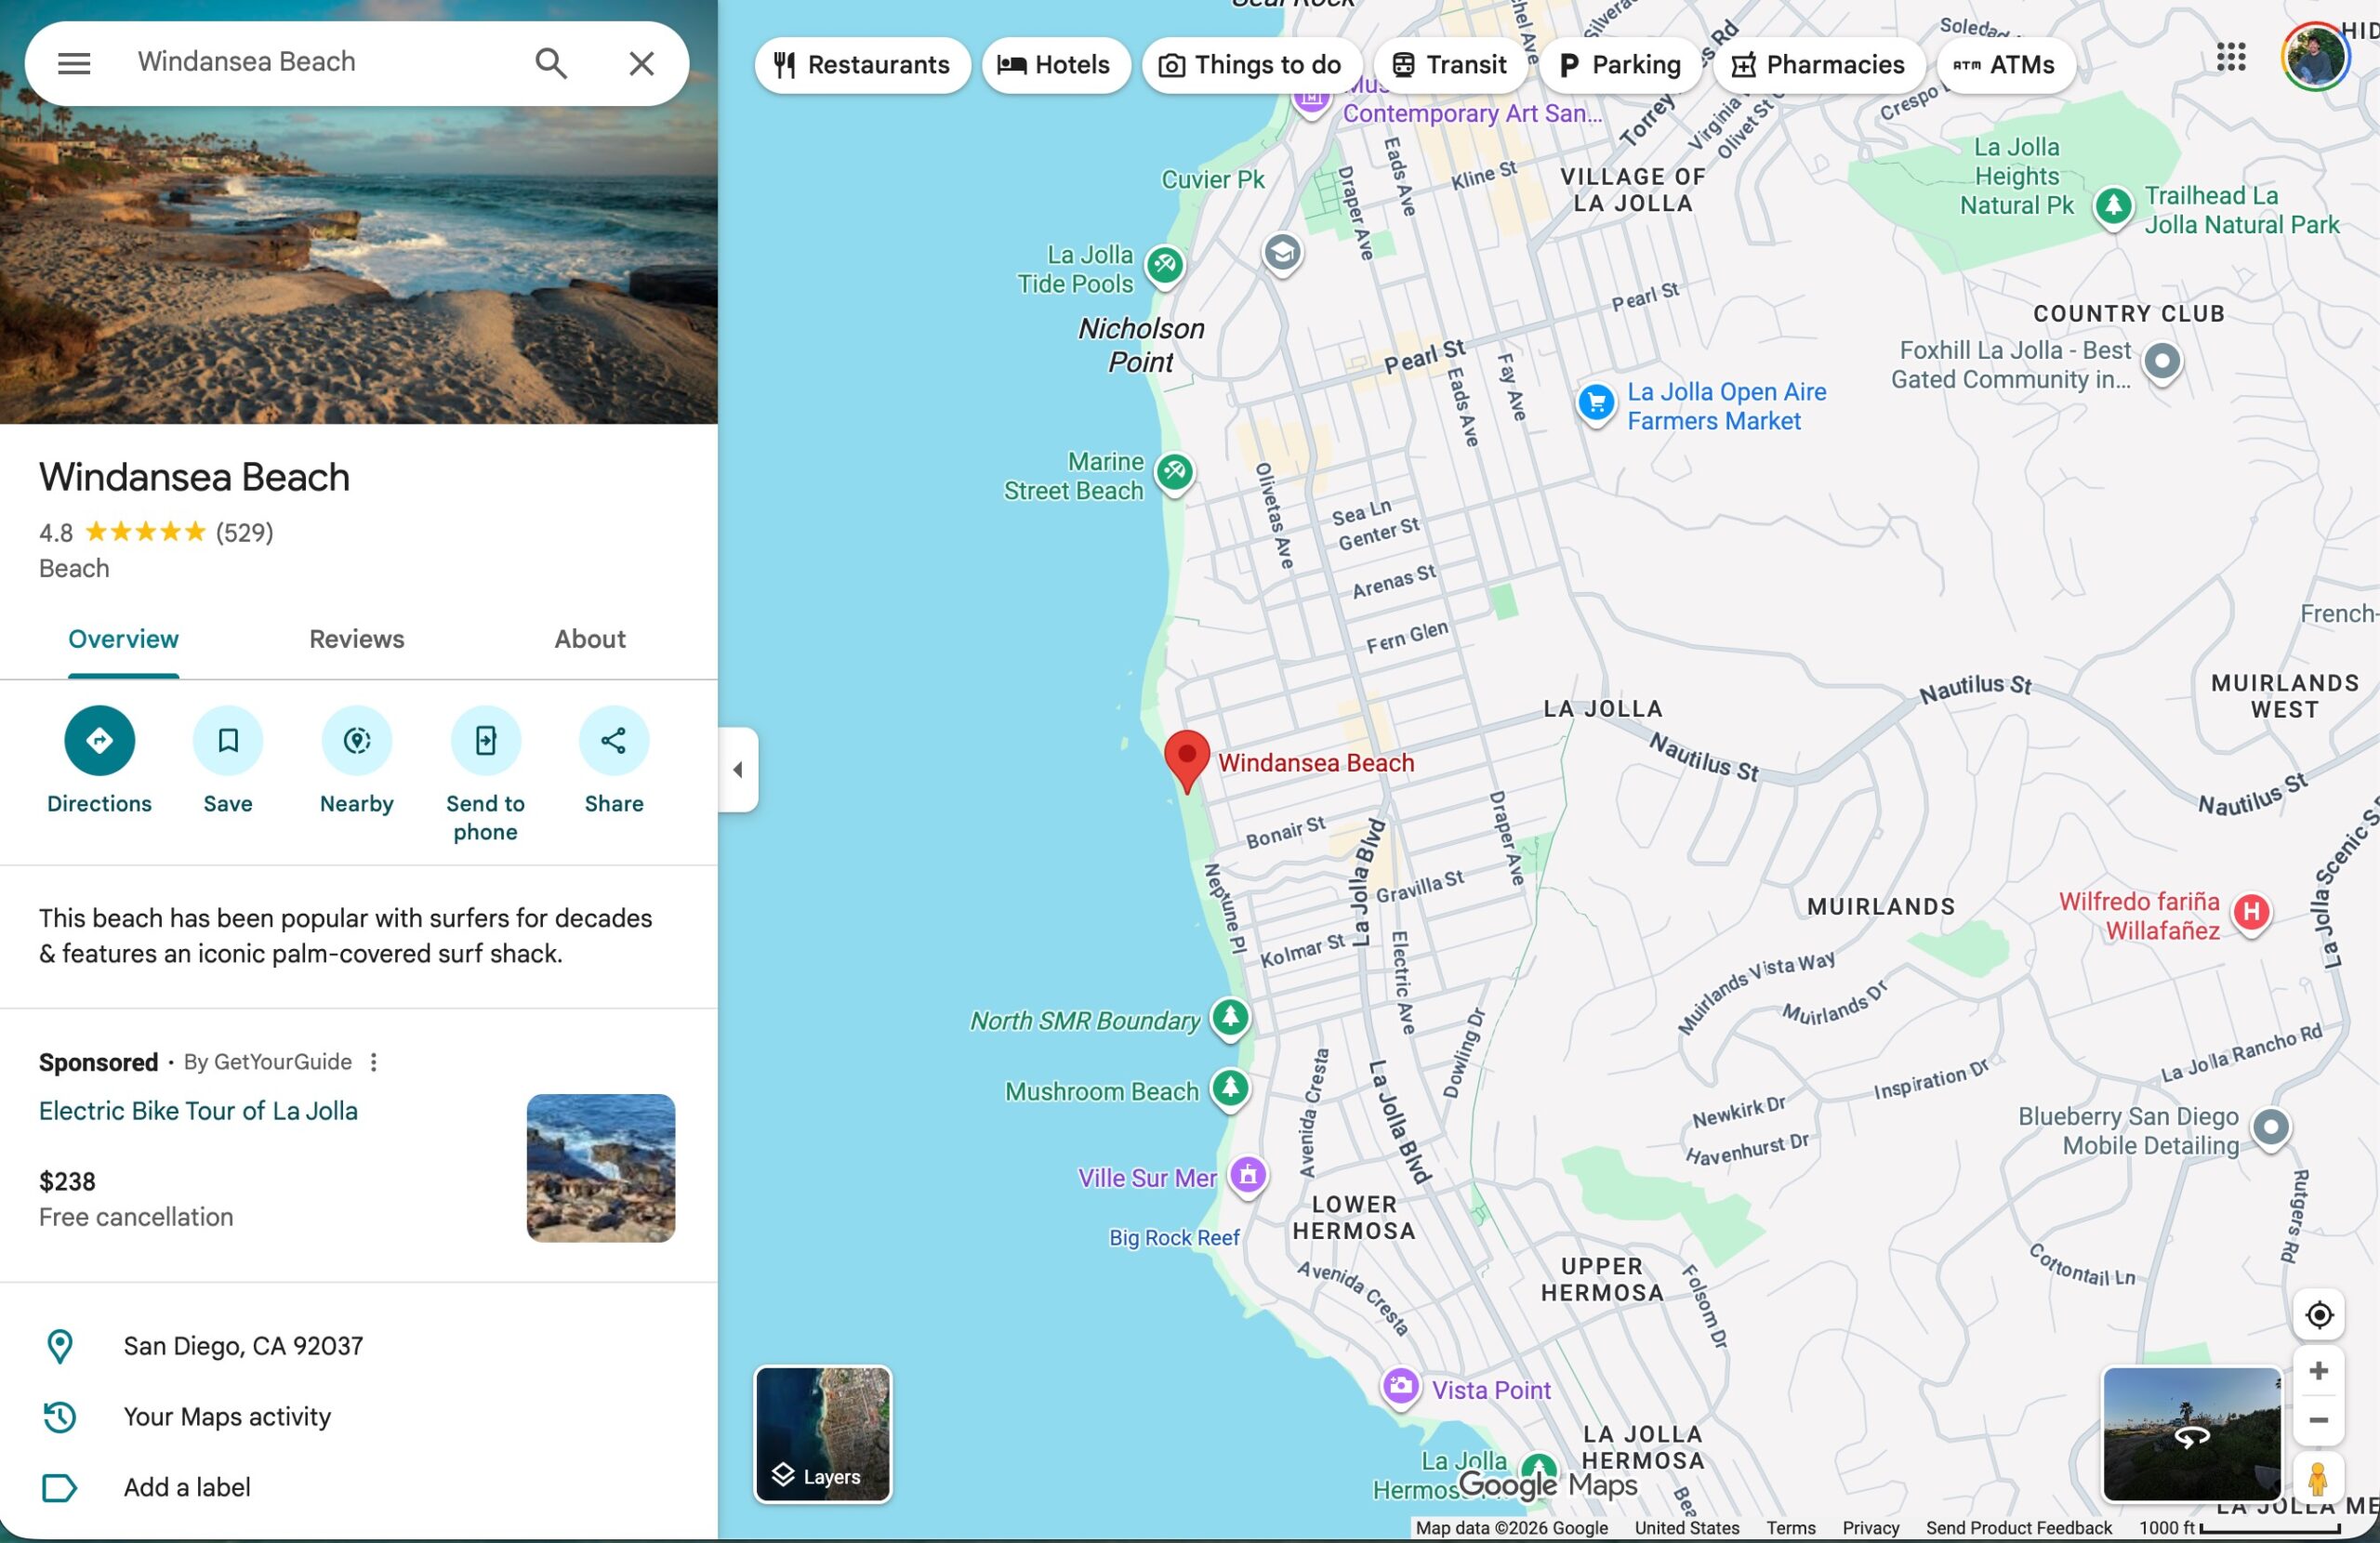Image resolution: width=2380 pixels, height=1543 pixels.
Task: Click the search magnifier icon
Action: 551,63
